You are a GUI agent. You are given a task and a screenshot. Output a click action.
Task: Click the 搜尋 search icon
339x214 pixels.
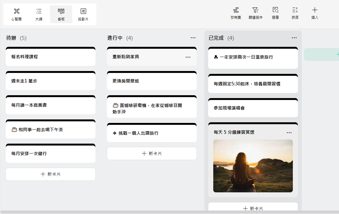pyautogui.click(x=275, y=13)
